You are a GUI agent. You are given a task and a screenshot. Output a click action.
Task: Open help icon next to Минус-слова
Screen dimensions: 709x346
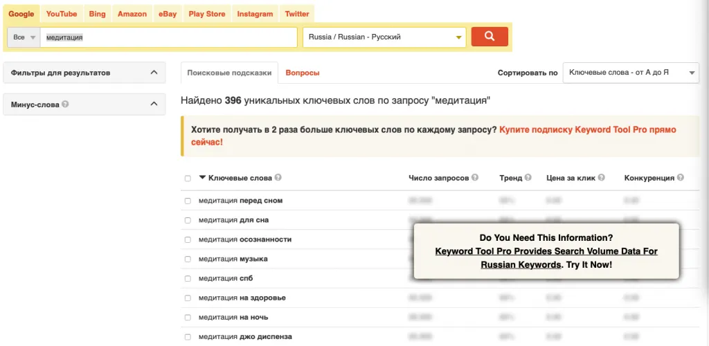[x=66, y=104]
